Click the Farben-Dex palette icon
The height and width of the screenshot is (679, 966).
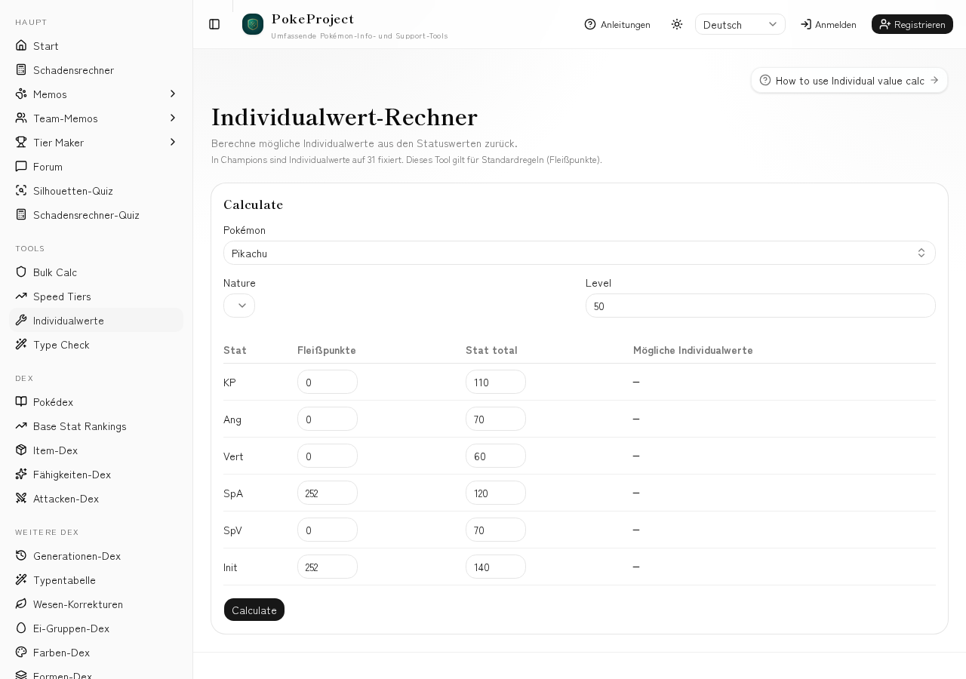pos(21,653)
